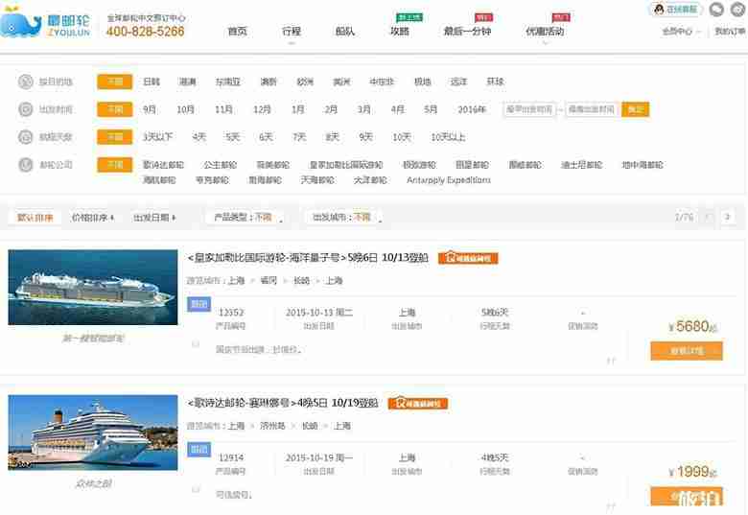This screenshot has height=515, width=748.
Task: Filter company by 皇家加勒比国际游轮
Action: tap(346, 165)
